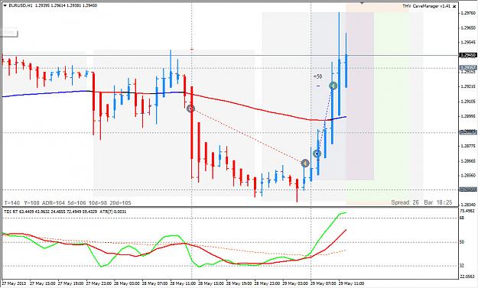Click the THV CaveManager v1.41 expert label
The height and width of the screenshot is (288, 478).
pos(427,6)
